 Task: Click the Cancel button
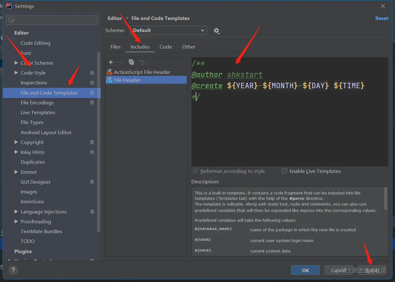pyautogui.click(x=339, y=270)
